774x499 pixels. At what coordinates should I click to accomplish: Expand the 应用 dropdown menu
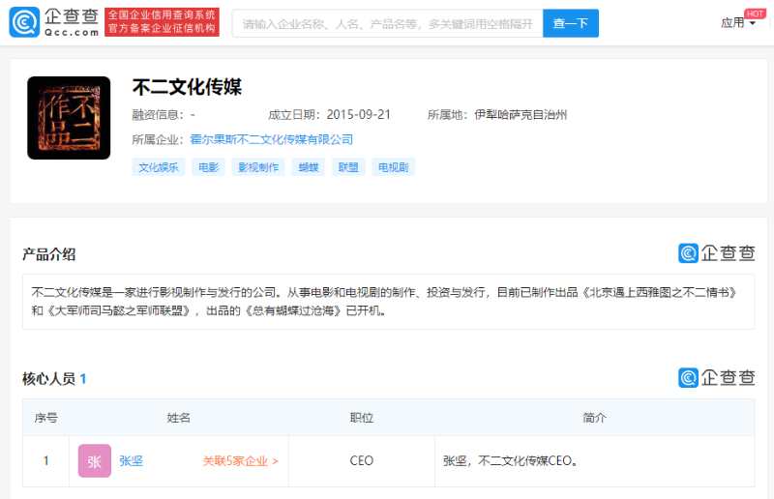coord(738,23)
